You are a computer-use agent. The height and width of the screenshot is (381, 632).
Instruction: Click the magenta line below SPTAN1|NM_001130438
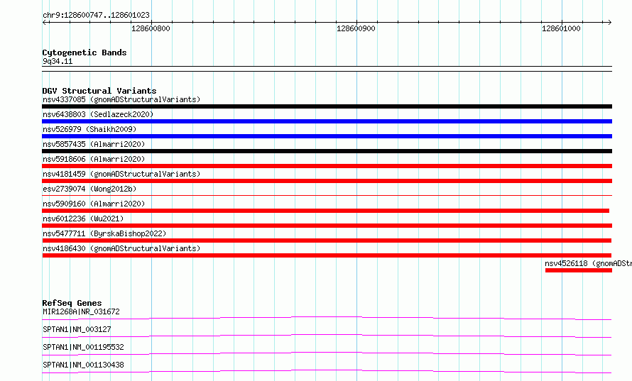click(x=327, y=371)
